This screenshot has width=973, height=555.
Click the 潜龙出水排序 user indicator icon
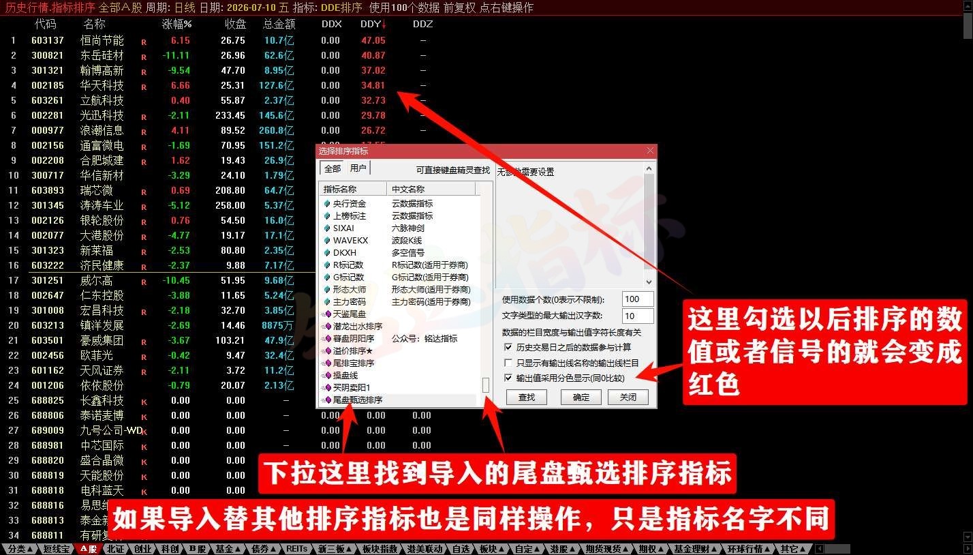(327, 327)
